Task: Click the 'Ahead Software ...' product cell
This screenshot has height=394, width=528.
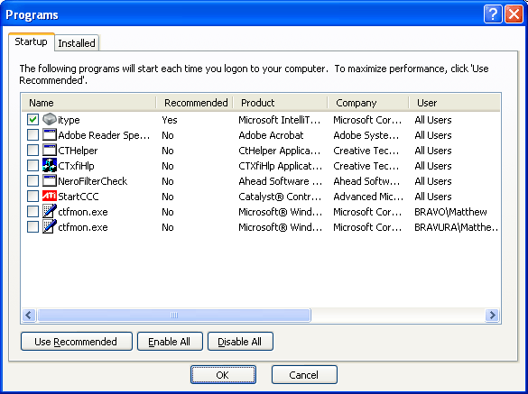Action: [x=280, y=181]
